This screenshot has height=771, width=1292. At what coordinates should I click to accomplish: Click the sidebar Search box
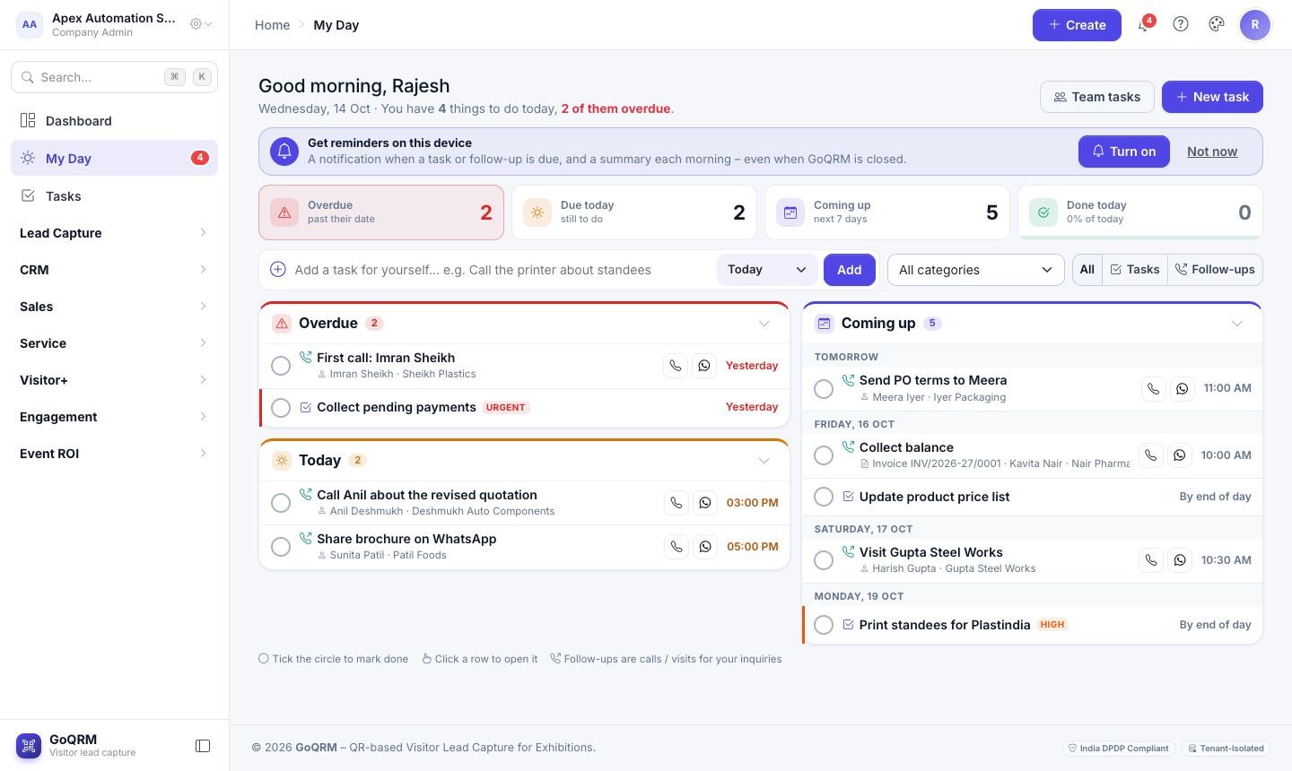click(x=114, y=77)
